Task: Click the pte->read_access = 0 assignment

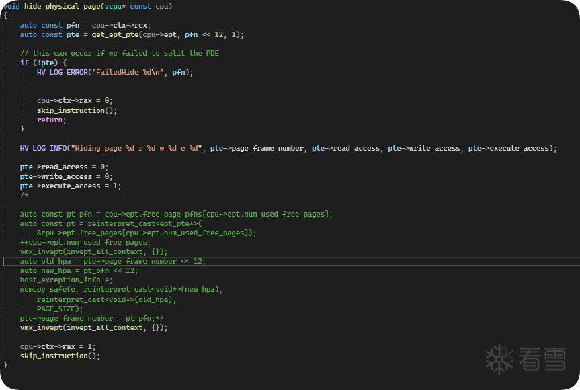Action: (x=64, y=167)
